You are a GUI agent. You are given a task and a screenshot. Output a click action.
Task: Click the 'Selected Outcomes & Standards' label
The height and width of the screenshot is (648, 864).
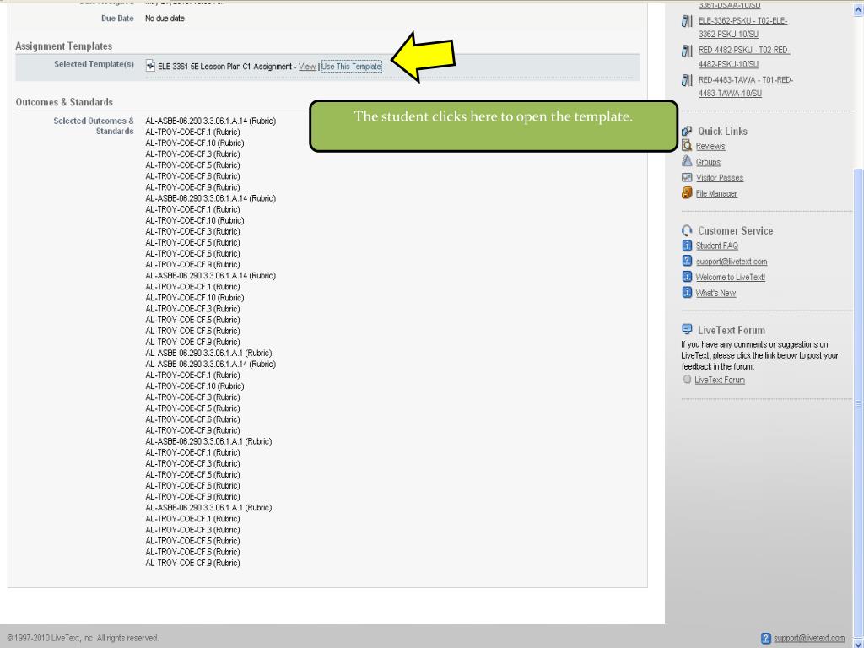click(x=94, y=127)
